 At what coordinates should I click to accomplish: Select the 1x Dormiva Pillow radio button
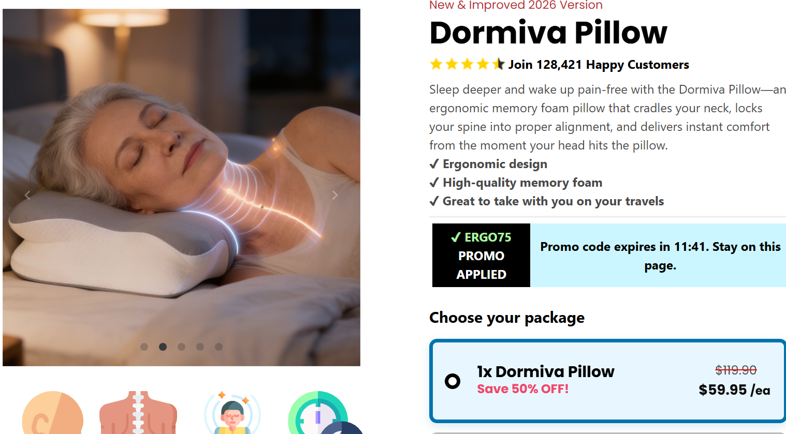pyautogui.click(x=453, y=380)
